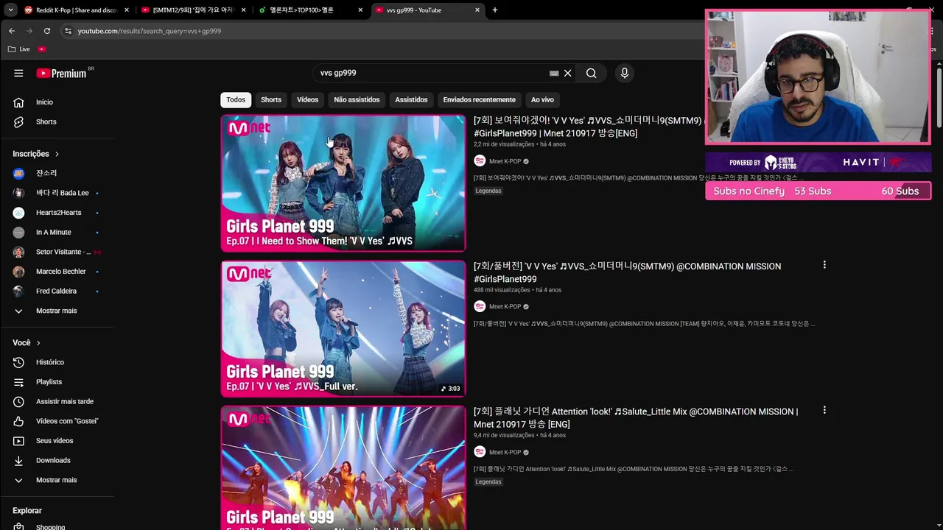Open new browser tab with plus
The height and width of the screenshot is (530, 943).
coord(495,10)
